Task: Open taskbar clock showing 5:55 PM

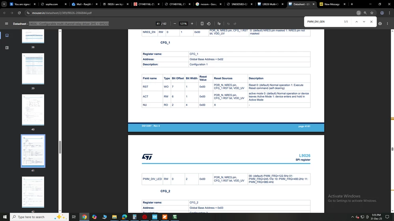Action: pos(376,217)
